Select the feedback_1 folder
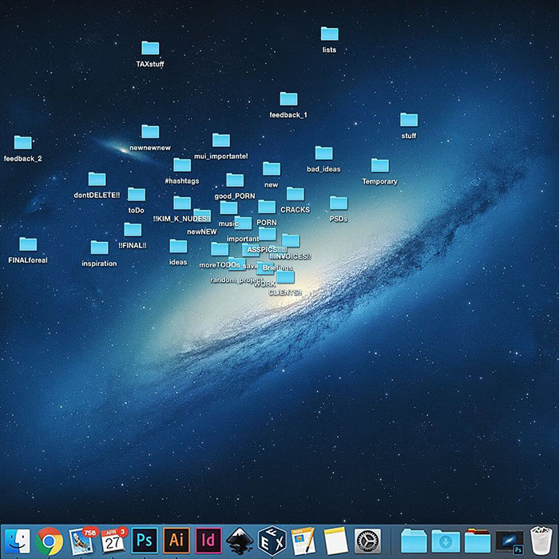Image resolution: width=559 pixels, height=559 pixels. 288,99
